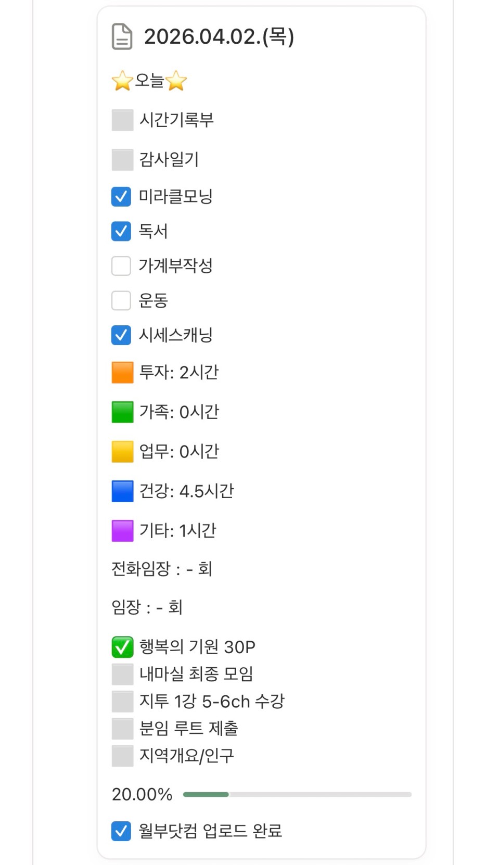Uncheck the 독서 checkbox
The height and width of the screenshot is (865, 486).
coord(121,231)
